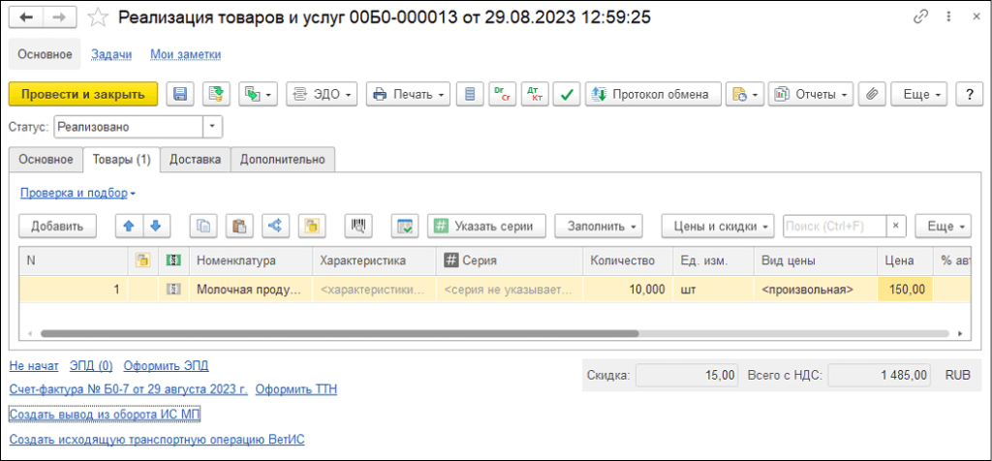Select the Товары (1) tab
The image size is (992, 461).
click(x=121, y=160)
